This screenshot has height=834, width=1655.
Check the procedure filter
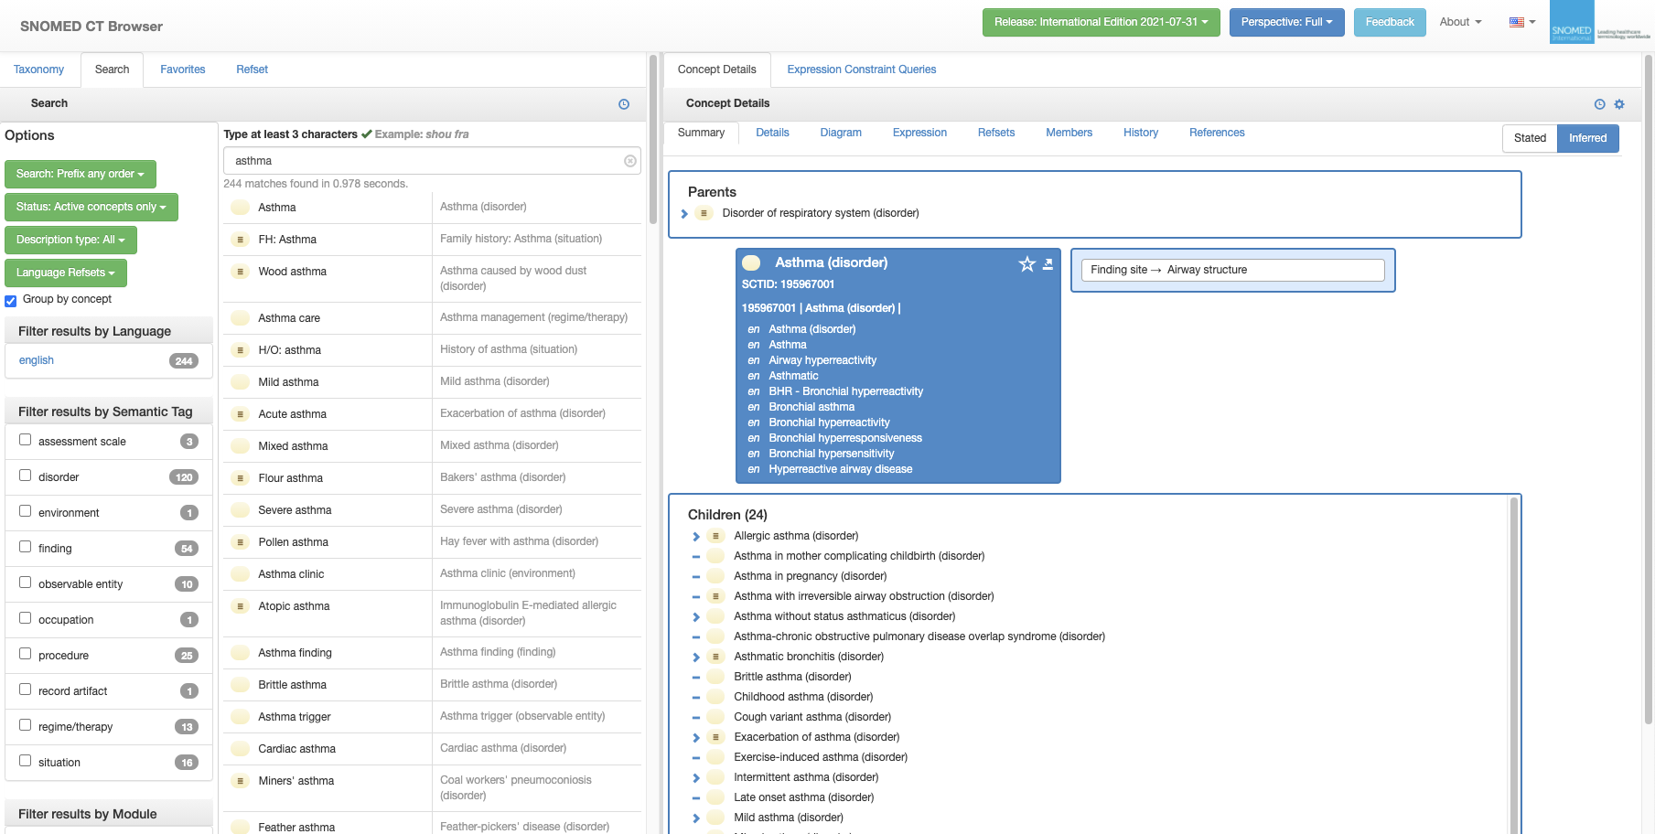tap(26, 654)
